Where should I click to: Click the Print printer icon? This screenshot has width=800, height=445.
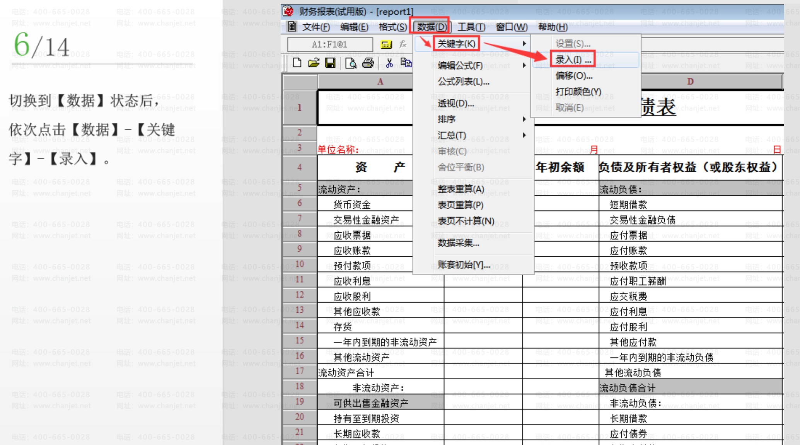coord(368,63)
